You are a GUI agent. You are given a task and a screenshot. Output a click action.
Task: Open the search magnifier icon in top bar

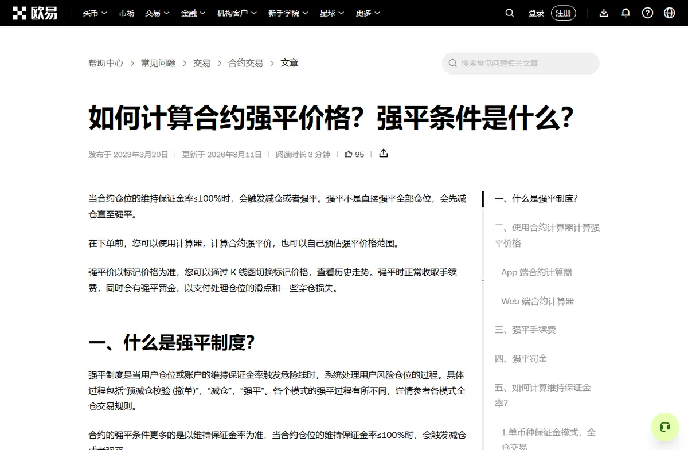[509, 13]
